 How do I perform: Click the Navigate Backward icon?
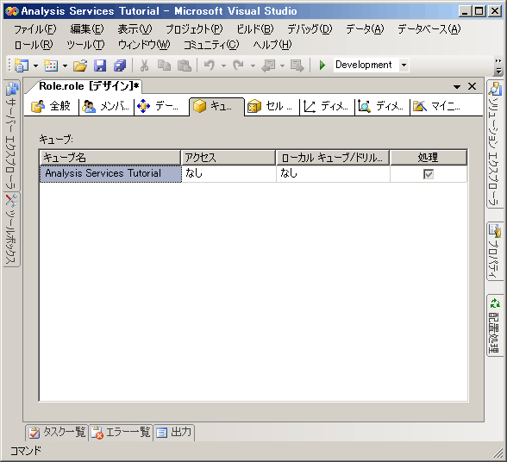[x=268, y=66]
